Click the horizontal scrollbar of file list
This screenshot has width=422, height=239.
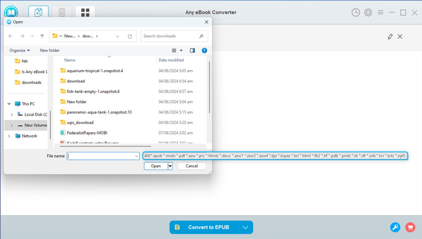(x=105, y=146)
